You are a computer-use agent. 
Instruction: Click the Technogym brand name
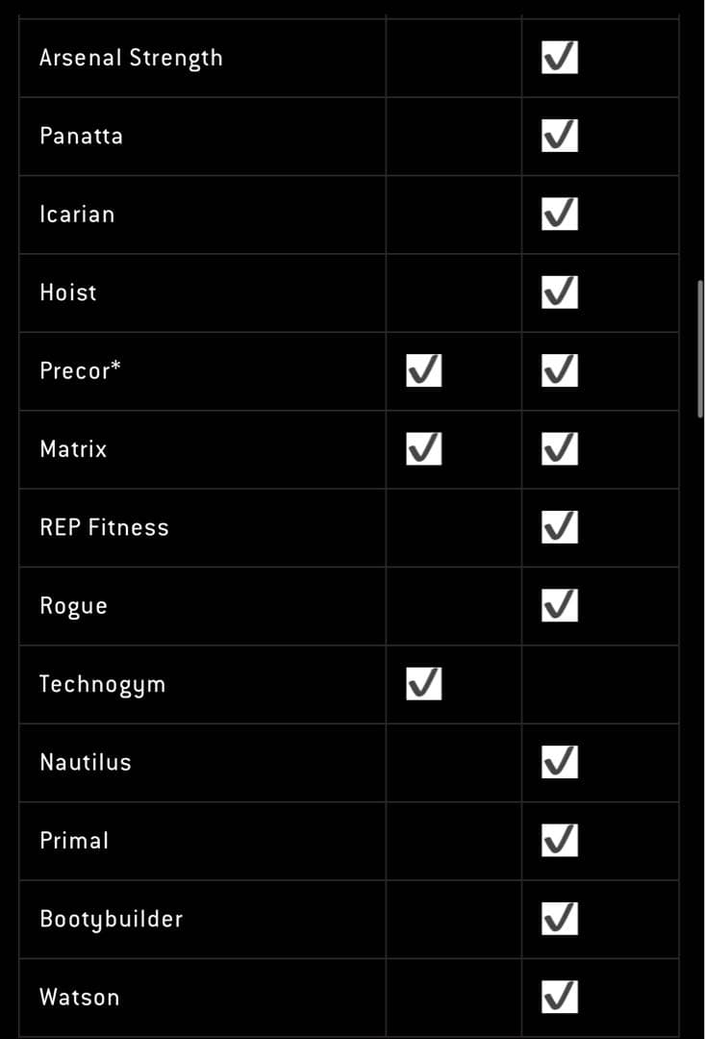tap(102, 684)
